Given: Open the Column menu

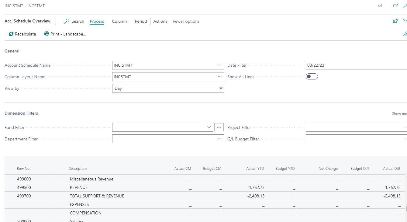Looking at the screenshot, I should pos(119,21).
